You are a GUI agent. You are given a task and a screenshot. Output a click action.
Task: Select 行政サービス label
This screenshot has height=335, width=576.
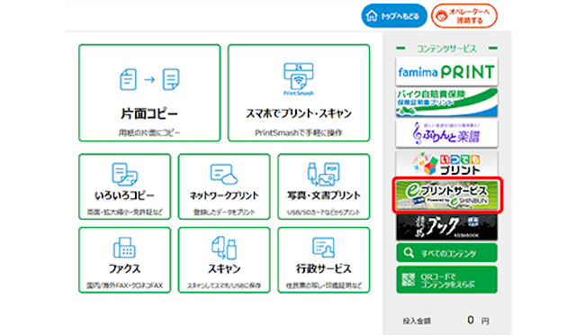[323, 268]
